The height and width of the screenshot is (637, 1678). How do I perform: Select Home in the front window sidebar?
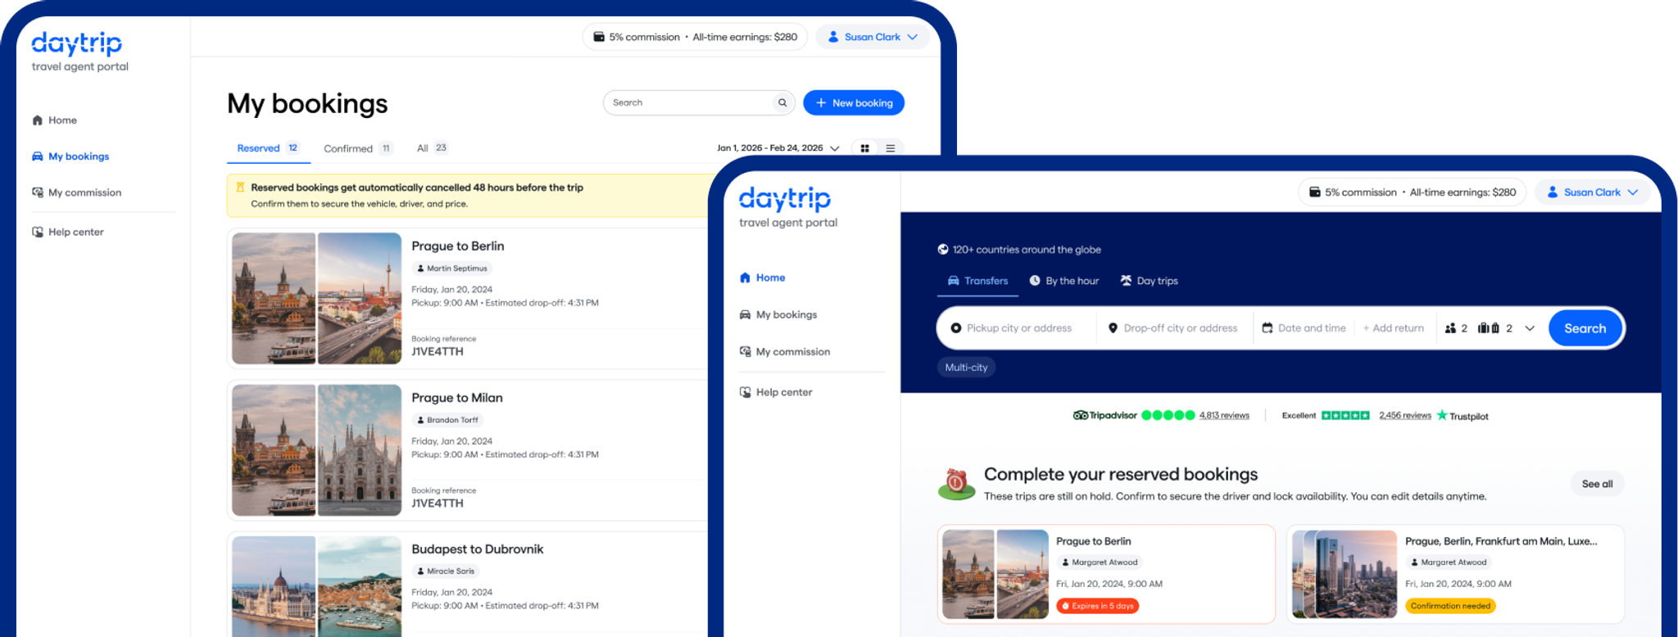click(x=762, y=278)
